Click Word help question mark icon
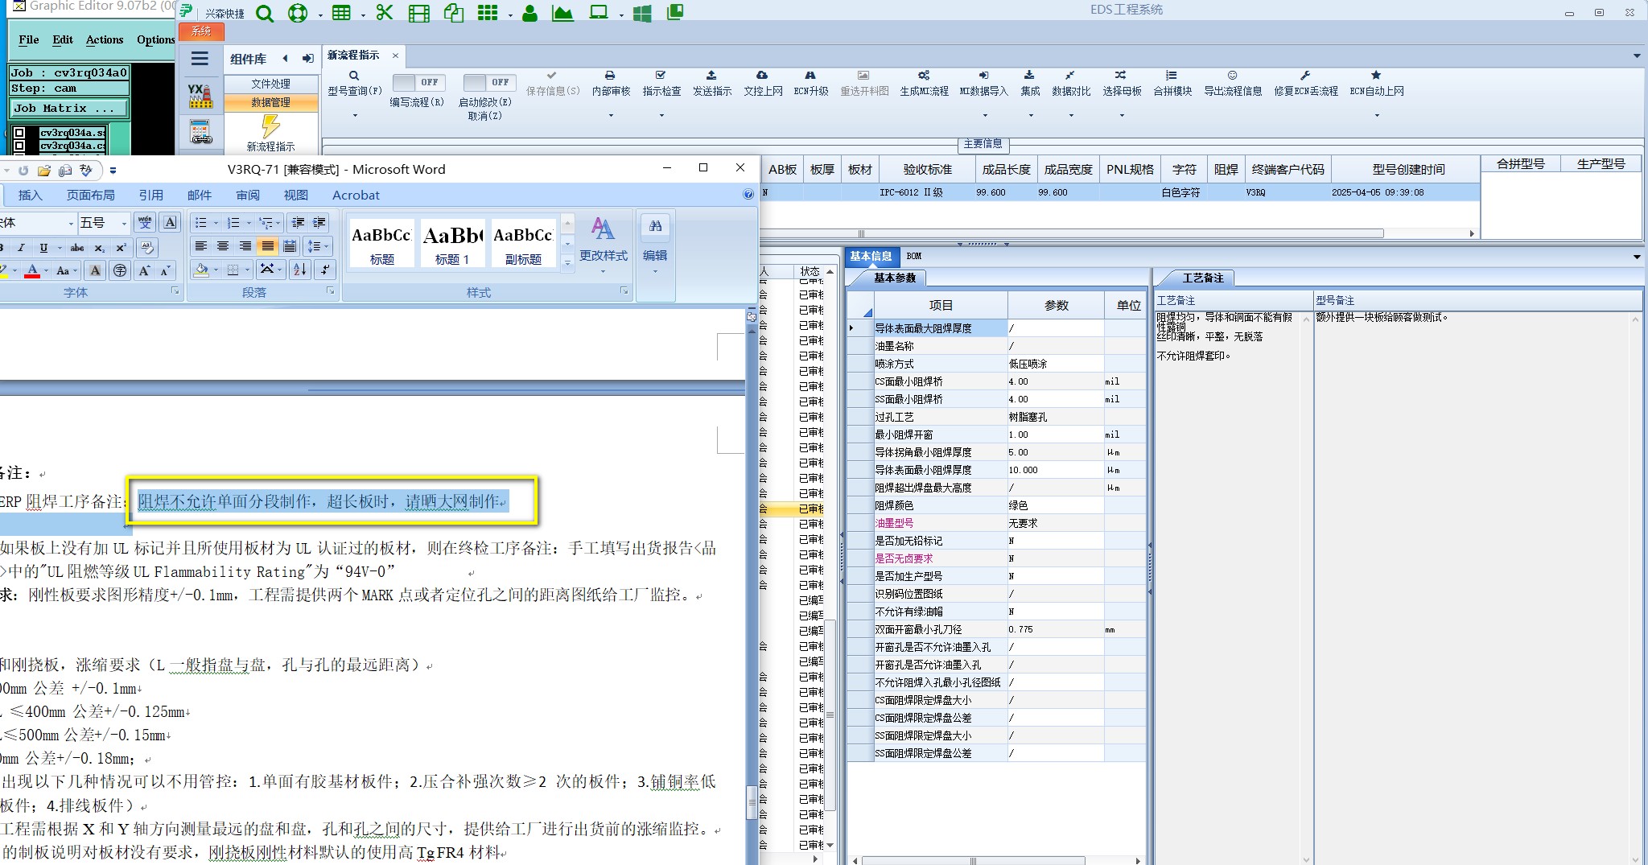This screenshot has width=1648, height=865. [x=748, y=194]
